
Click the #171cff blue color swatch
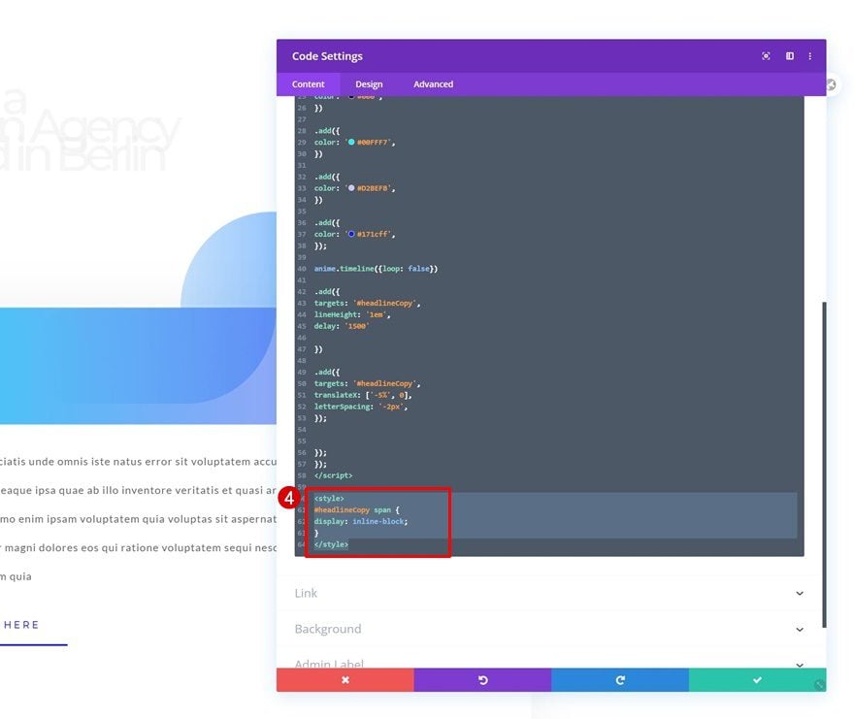(351, 234)
